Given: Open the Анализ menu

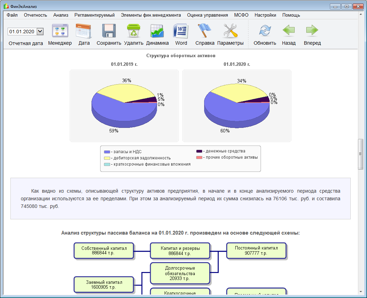Looking at the screenshot, I should pyautogui.click(x=61, y=15).
